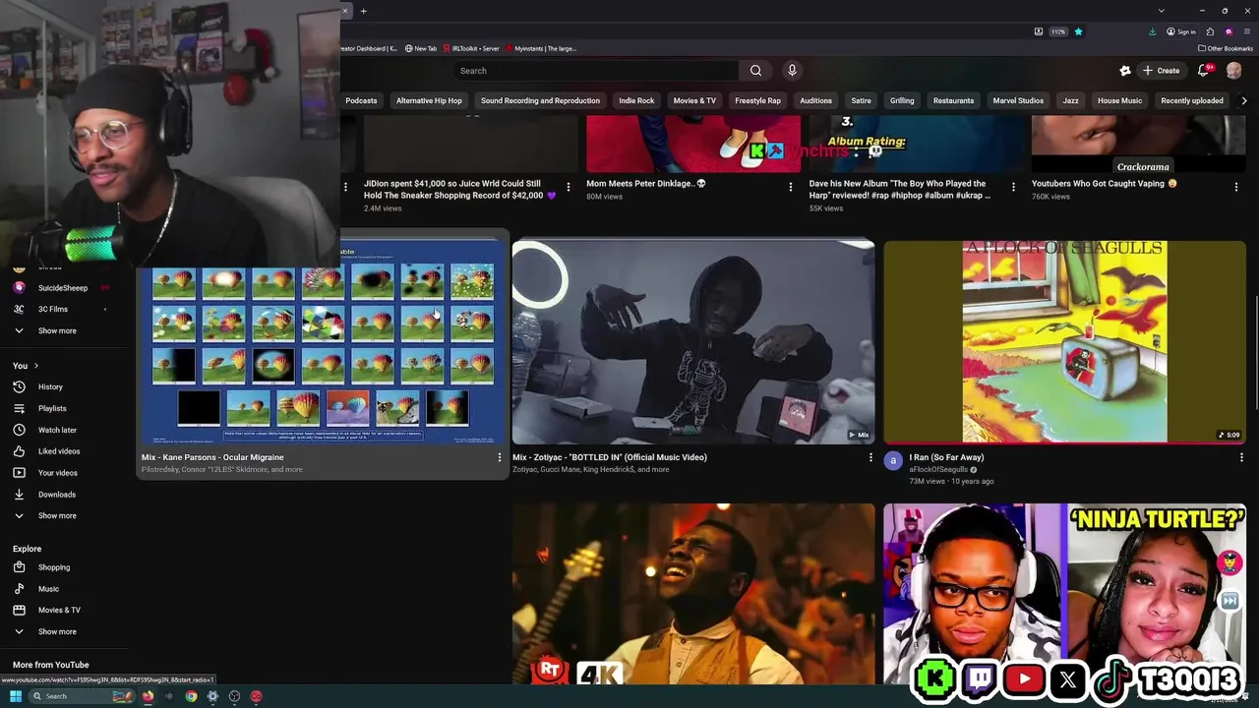Open the Other Bookmarks folder
Image resolution: width=1259 pixels, height=708 pixels.
pyautogui.click(x=1226, y=48)
